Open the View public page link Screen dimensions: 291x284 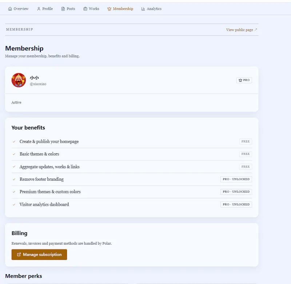(242, 30)
